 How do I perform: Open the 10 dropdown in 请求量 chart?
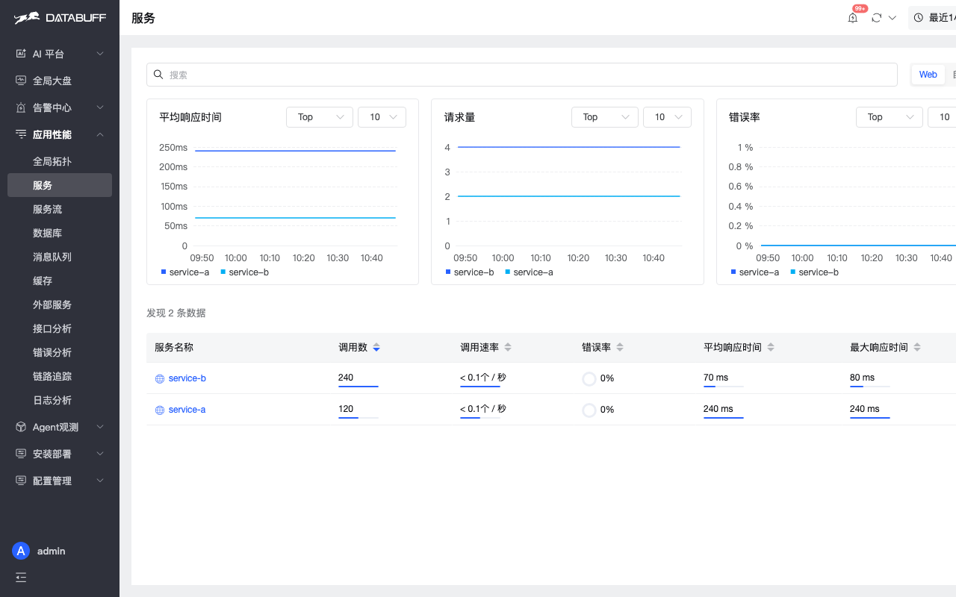[x=667, y=117]
